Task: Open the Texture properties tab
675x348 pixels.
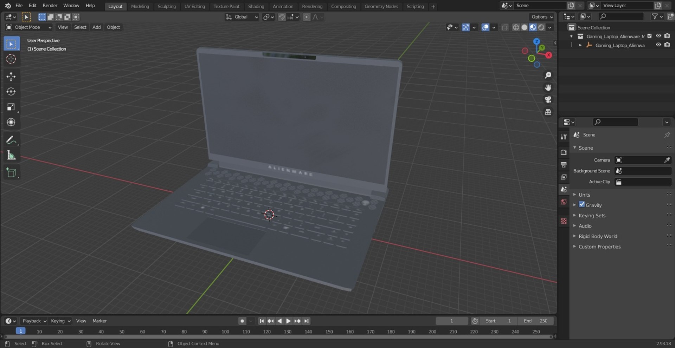Action: (564, 221)
